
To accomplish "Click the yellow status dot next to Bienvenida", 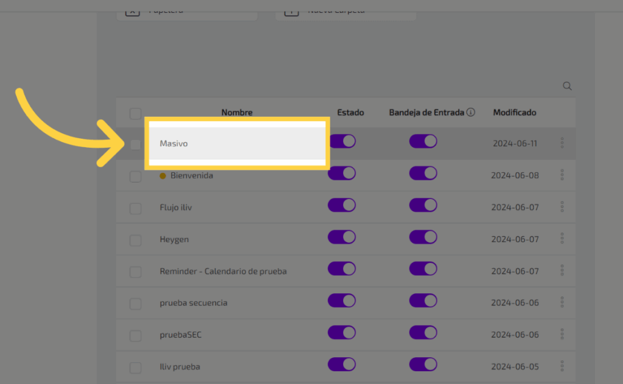I will pyautogui.click(x=162, y=176).
